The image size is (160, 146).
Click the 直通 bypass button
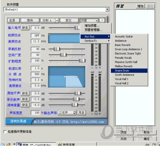click(14, 20)
